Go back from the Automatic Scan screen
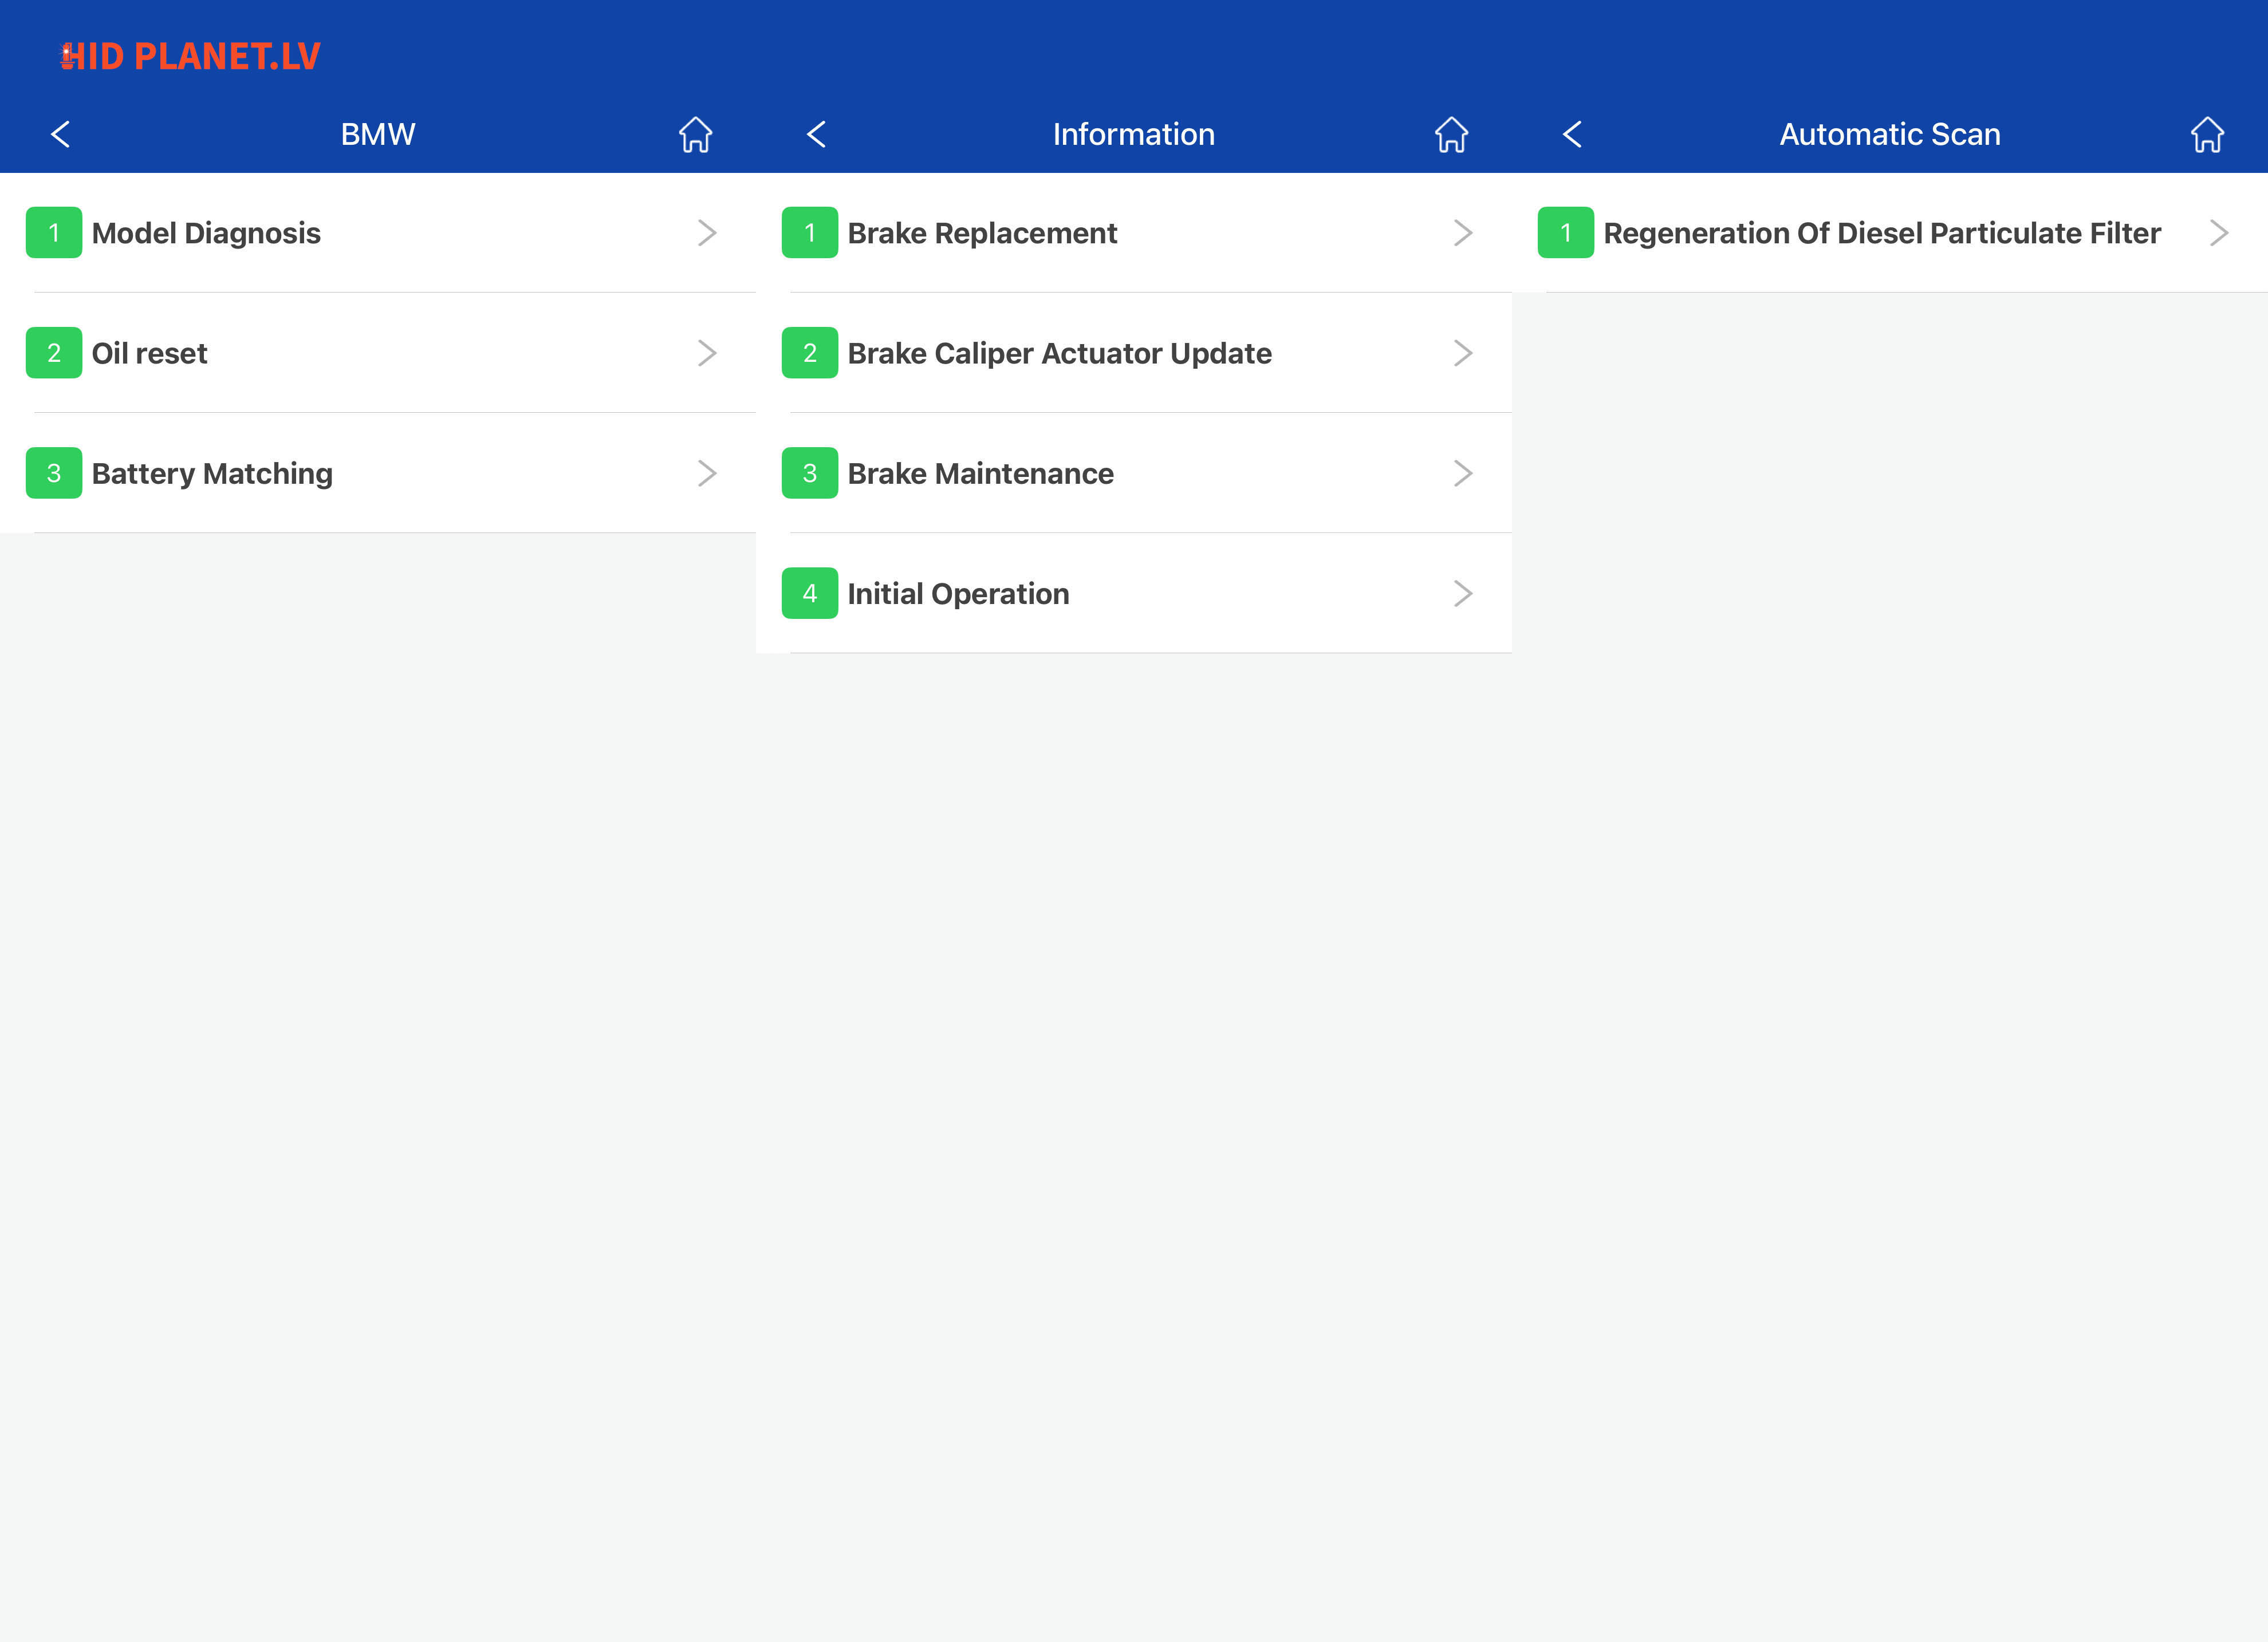This screenshot has width=2268, height=1642. tap(1573, 134)
